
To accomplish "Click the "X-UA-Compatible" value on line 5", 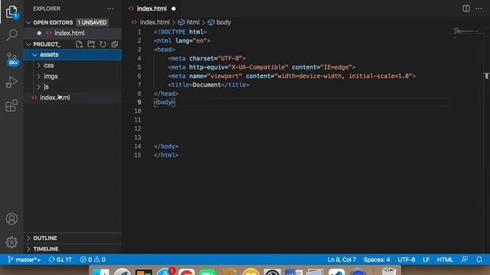I will (258, 67).
